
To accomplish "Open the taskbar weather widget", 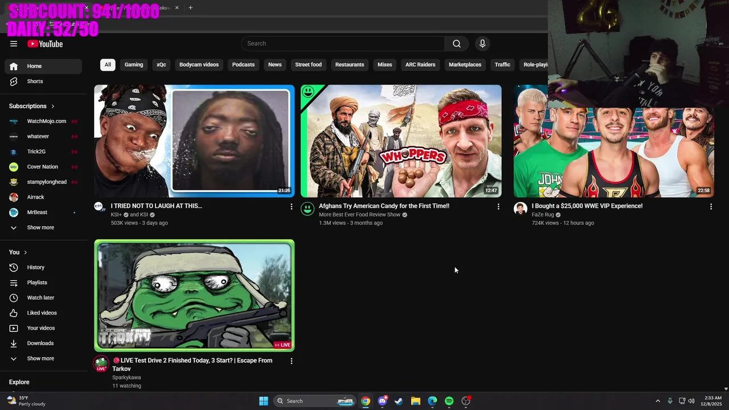I will [26, 401].
